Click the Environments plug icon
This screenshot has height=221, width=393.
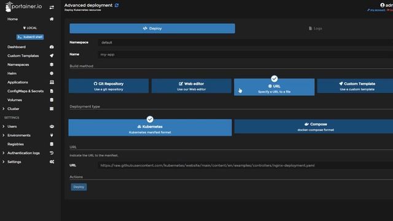click(x=52, y=135)
